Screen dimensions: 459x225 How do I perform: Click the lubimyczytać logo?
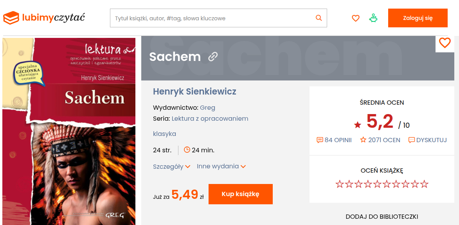pos(44,18)
